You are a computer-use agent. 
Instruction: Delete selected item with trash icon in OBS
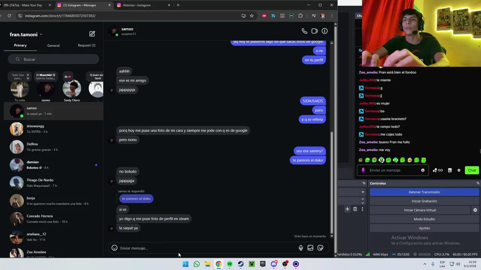pyautogui.click(x=355, y=209)
